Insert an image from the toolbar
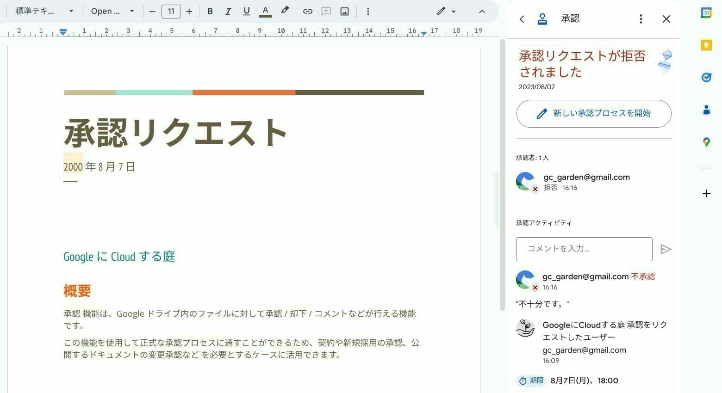This screenshot has width=722, height=393. [344, 12]
